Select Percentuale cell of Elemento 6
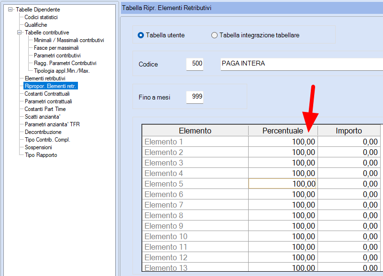The width and height of the screenshot is (383, 276). click(x=283, y=194)
